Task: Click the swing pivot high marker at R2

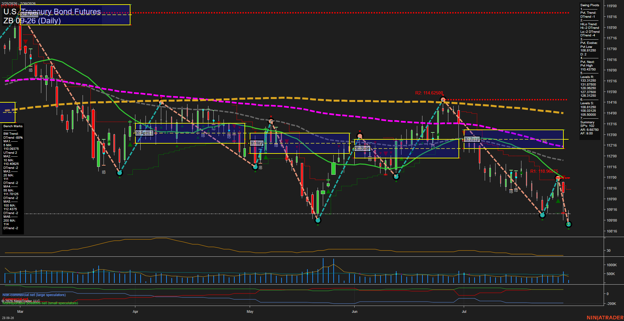Action: click(443, 100)
